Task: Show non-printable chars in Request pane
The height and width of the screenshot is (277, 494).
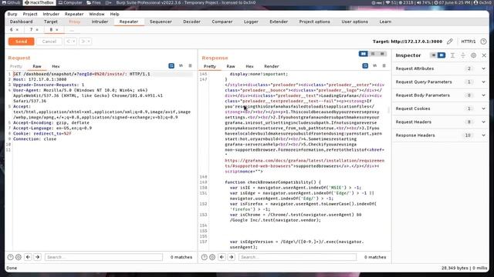Action: (181, 65)
